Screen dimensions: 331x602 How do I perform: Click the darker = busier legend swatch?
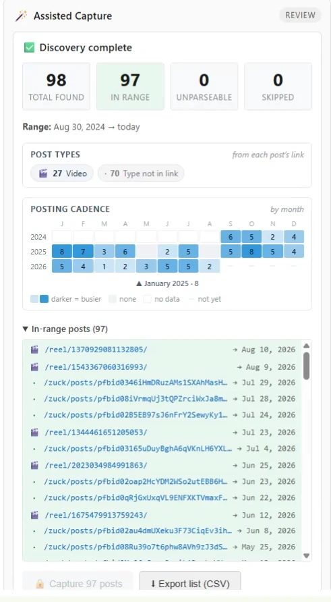(40, 299)
